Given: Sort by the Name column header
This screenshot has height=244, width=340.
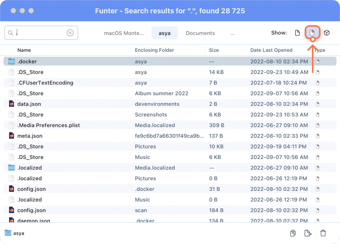Looking at the screenshot, I should coord(24,50).
